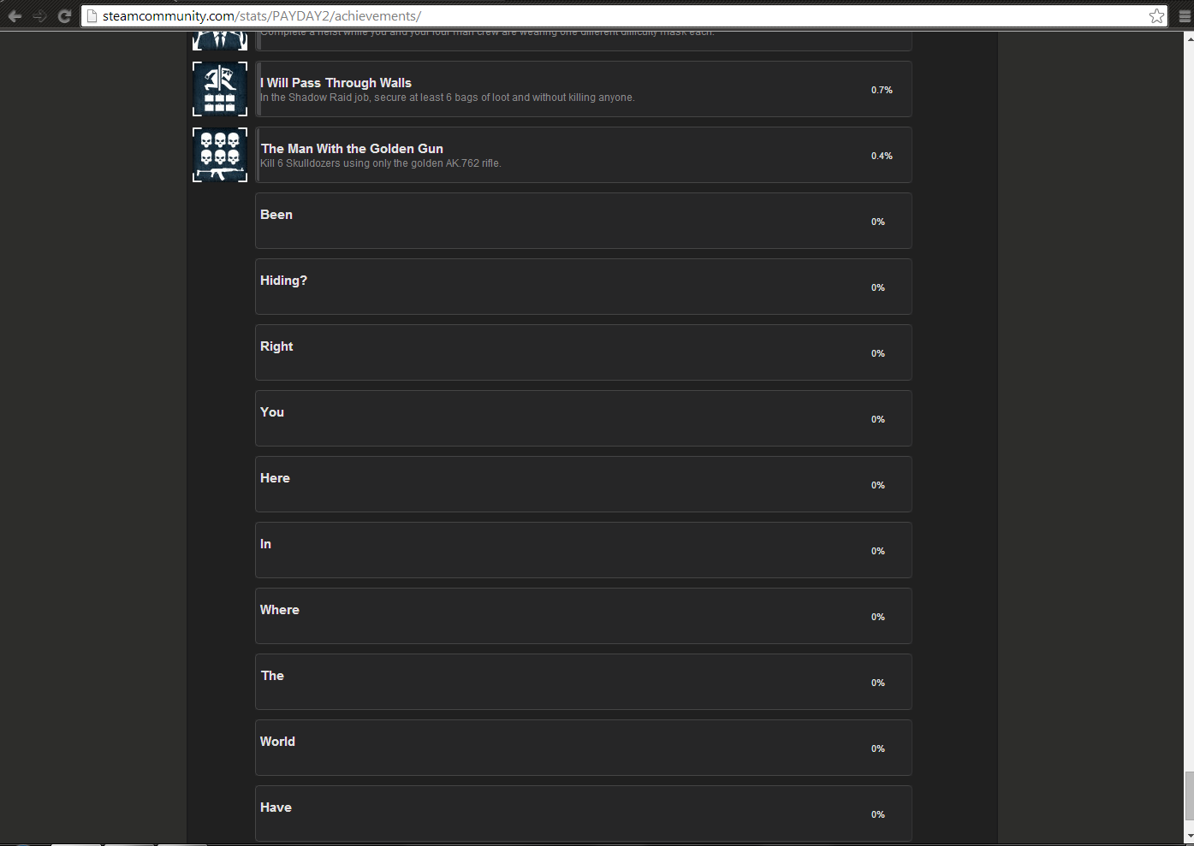The image size is (1194, 846).
Task: Click the Golden Gun skulls achievement icon
Action: (x=220, y=155)
